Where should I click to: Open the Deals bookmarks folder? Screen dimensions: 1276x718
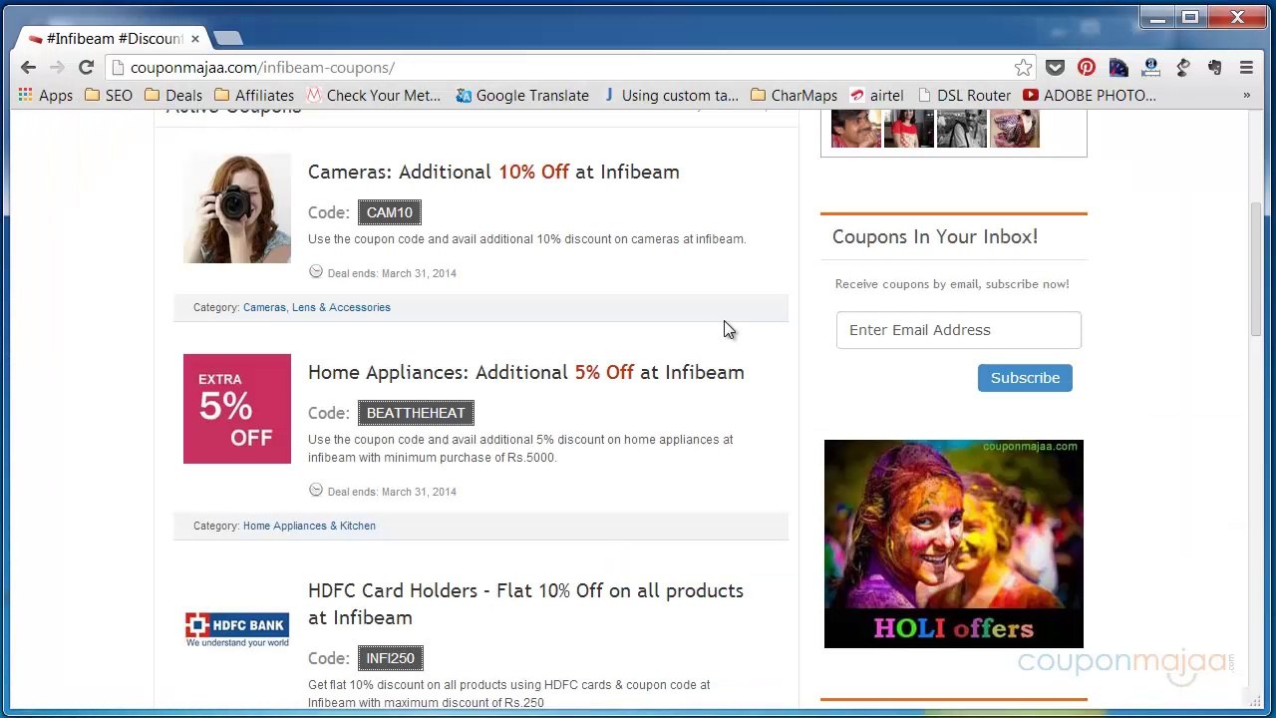(173, 96)
